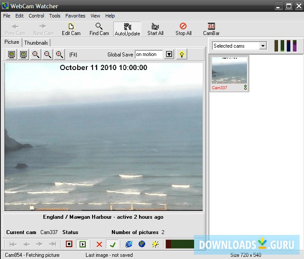Click the red X delete icon

(99, 244)
